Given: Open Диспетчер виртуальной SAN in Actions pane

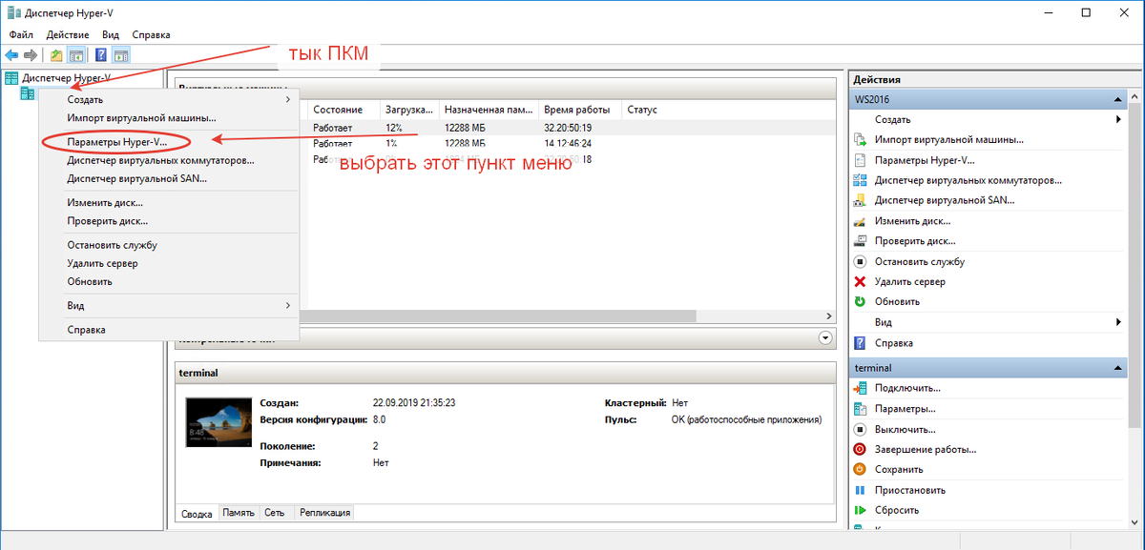Looking at the screenshot, I should [945, 200].
